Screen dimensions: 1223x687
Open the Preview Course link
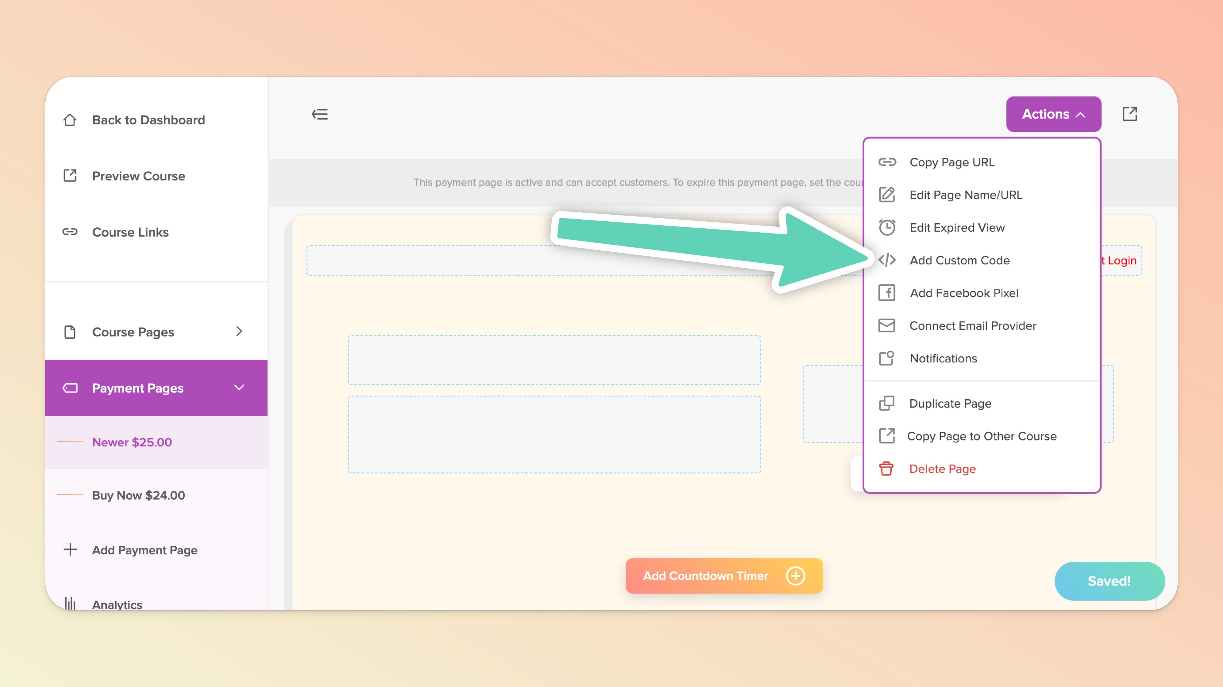pos(138,176)
